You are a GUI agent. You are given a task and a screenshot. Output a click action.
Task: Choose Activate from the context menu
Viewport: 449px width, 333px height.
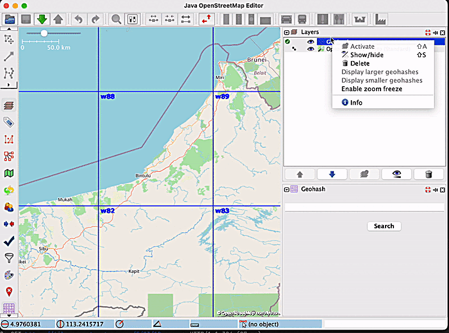383,46
